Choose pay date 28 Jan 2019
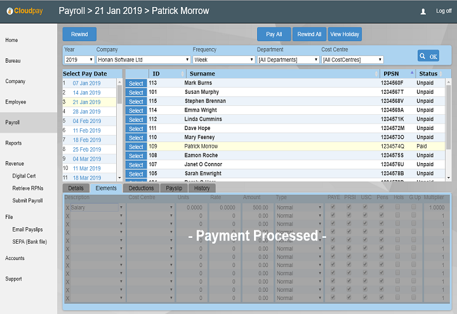457x314 pixels. coord(86,112)
